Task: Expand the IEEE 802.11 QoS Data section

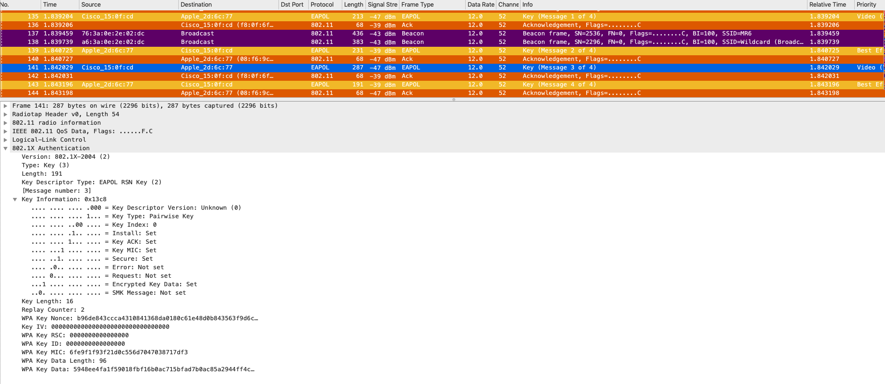Action: (x=6, y=131)
